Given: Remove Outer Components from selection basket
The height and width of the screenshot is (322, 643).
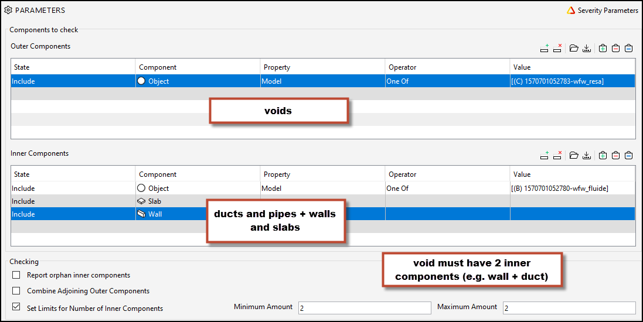Looking at the screenshot, I should tap(615, 49).
